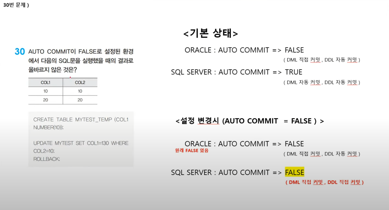Select the '<기본 상태>' heading

[211, 33]
